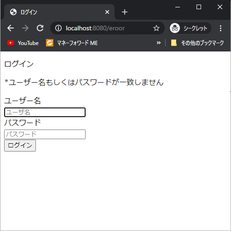Click the ユーザー名 label text
The height and width of the screenshot is (231, 231).
click(x=23, y=101)
